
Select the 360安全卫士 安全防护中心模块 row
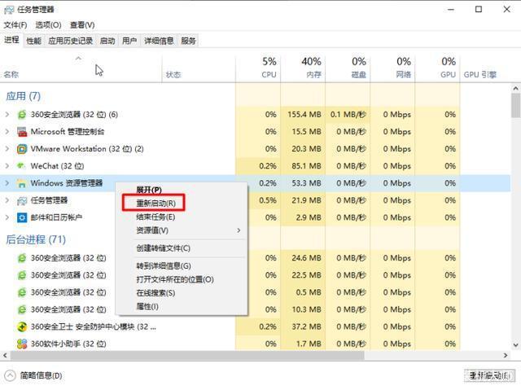point(255,326)
